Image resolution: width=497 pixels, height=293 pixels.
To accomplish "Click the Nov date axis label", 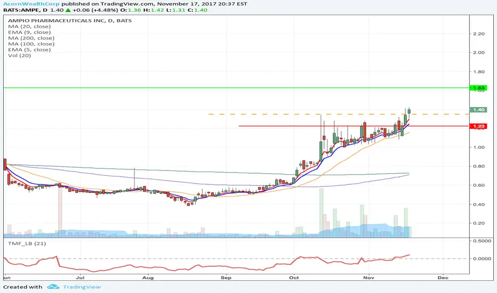I will pos(368,278).
